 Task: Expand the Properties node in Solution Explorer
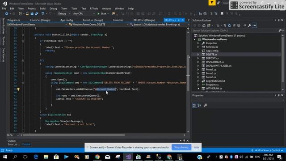coord(198,43)
